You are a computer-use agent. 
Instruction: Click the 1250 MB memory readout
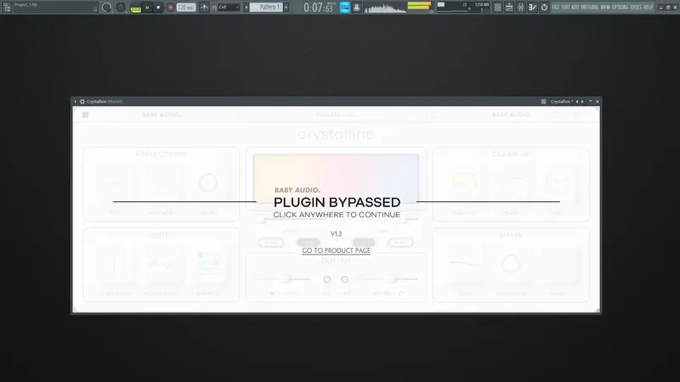point(481,5)
